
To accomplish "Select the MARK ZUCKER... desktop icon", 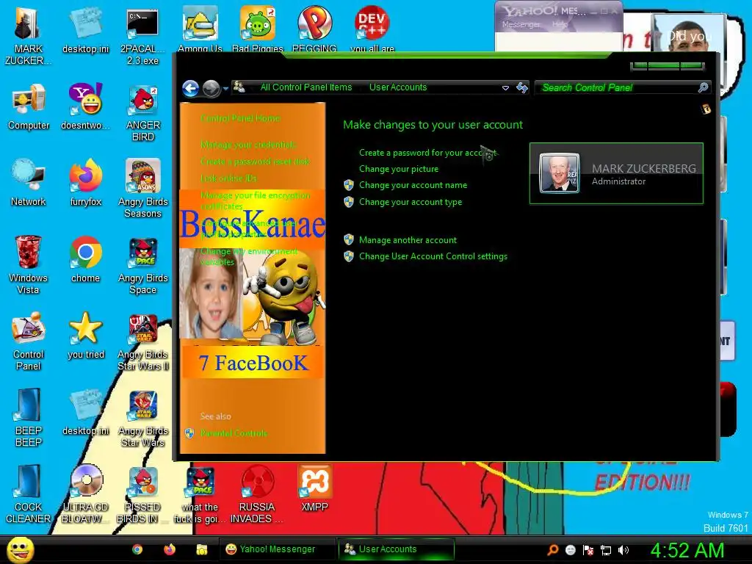I will (x=29, y=36).
